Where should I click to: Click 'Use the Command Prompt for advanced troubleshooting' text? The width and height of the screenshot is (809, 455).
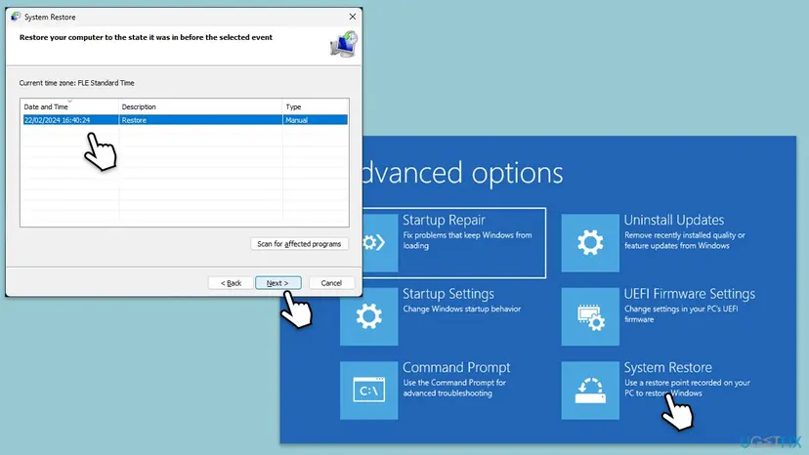click(x=454, y=388)
